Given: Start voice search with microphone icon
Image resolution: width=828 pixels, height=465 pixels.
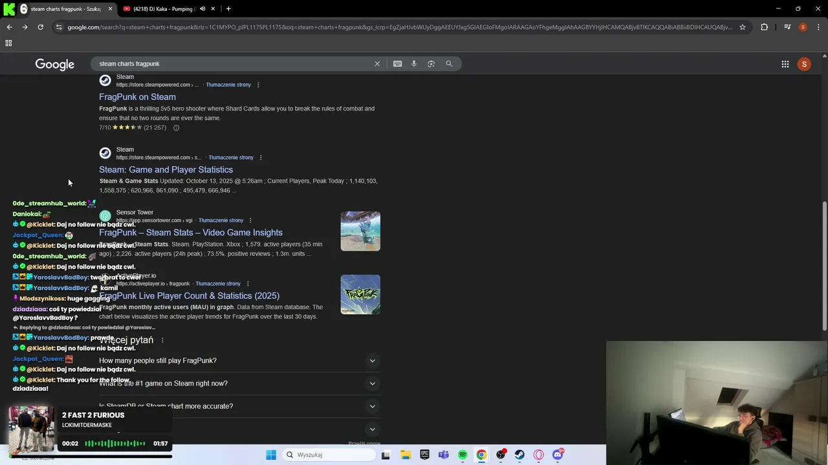Looking at the screenshot, I should tap(414, 64).
